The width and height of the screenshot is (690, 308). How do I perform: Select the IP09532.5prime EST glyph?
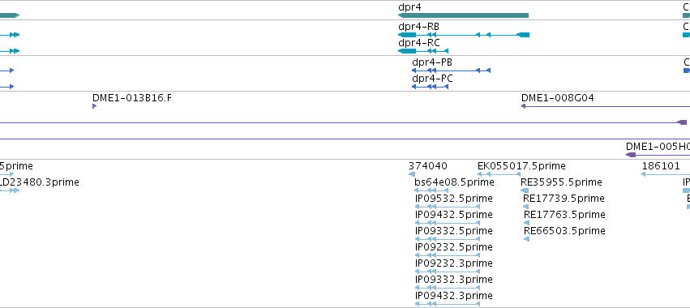point(448,207)
